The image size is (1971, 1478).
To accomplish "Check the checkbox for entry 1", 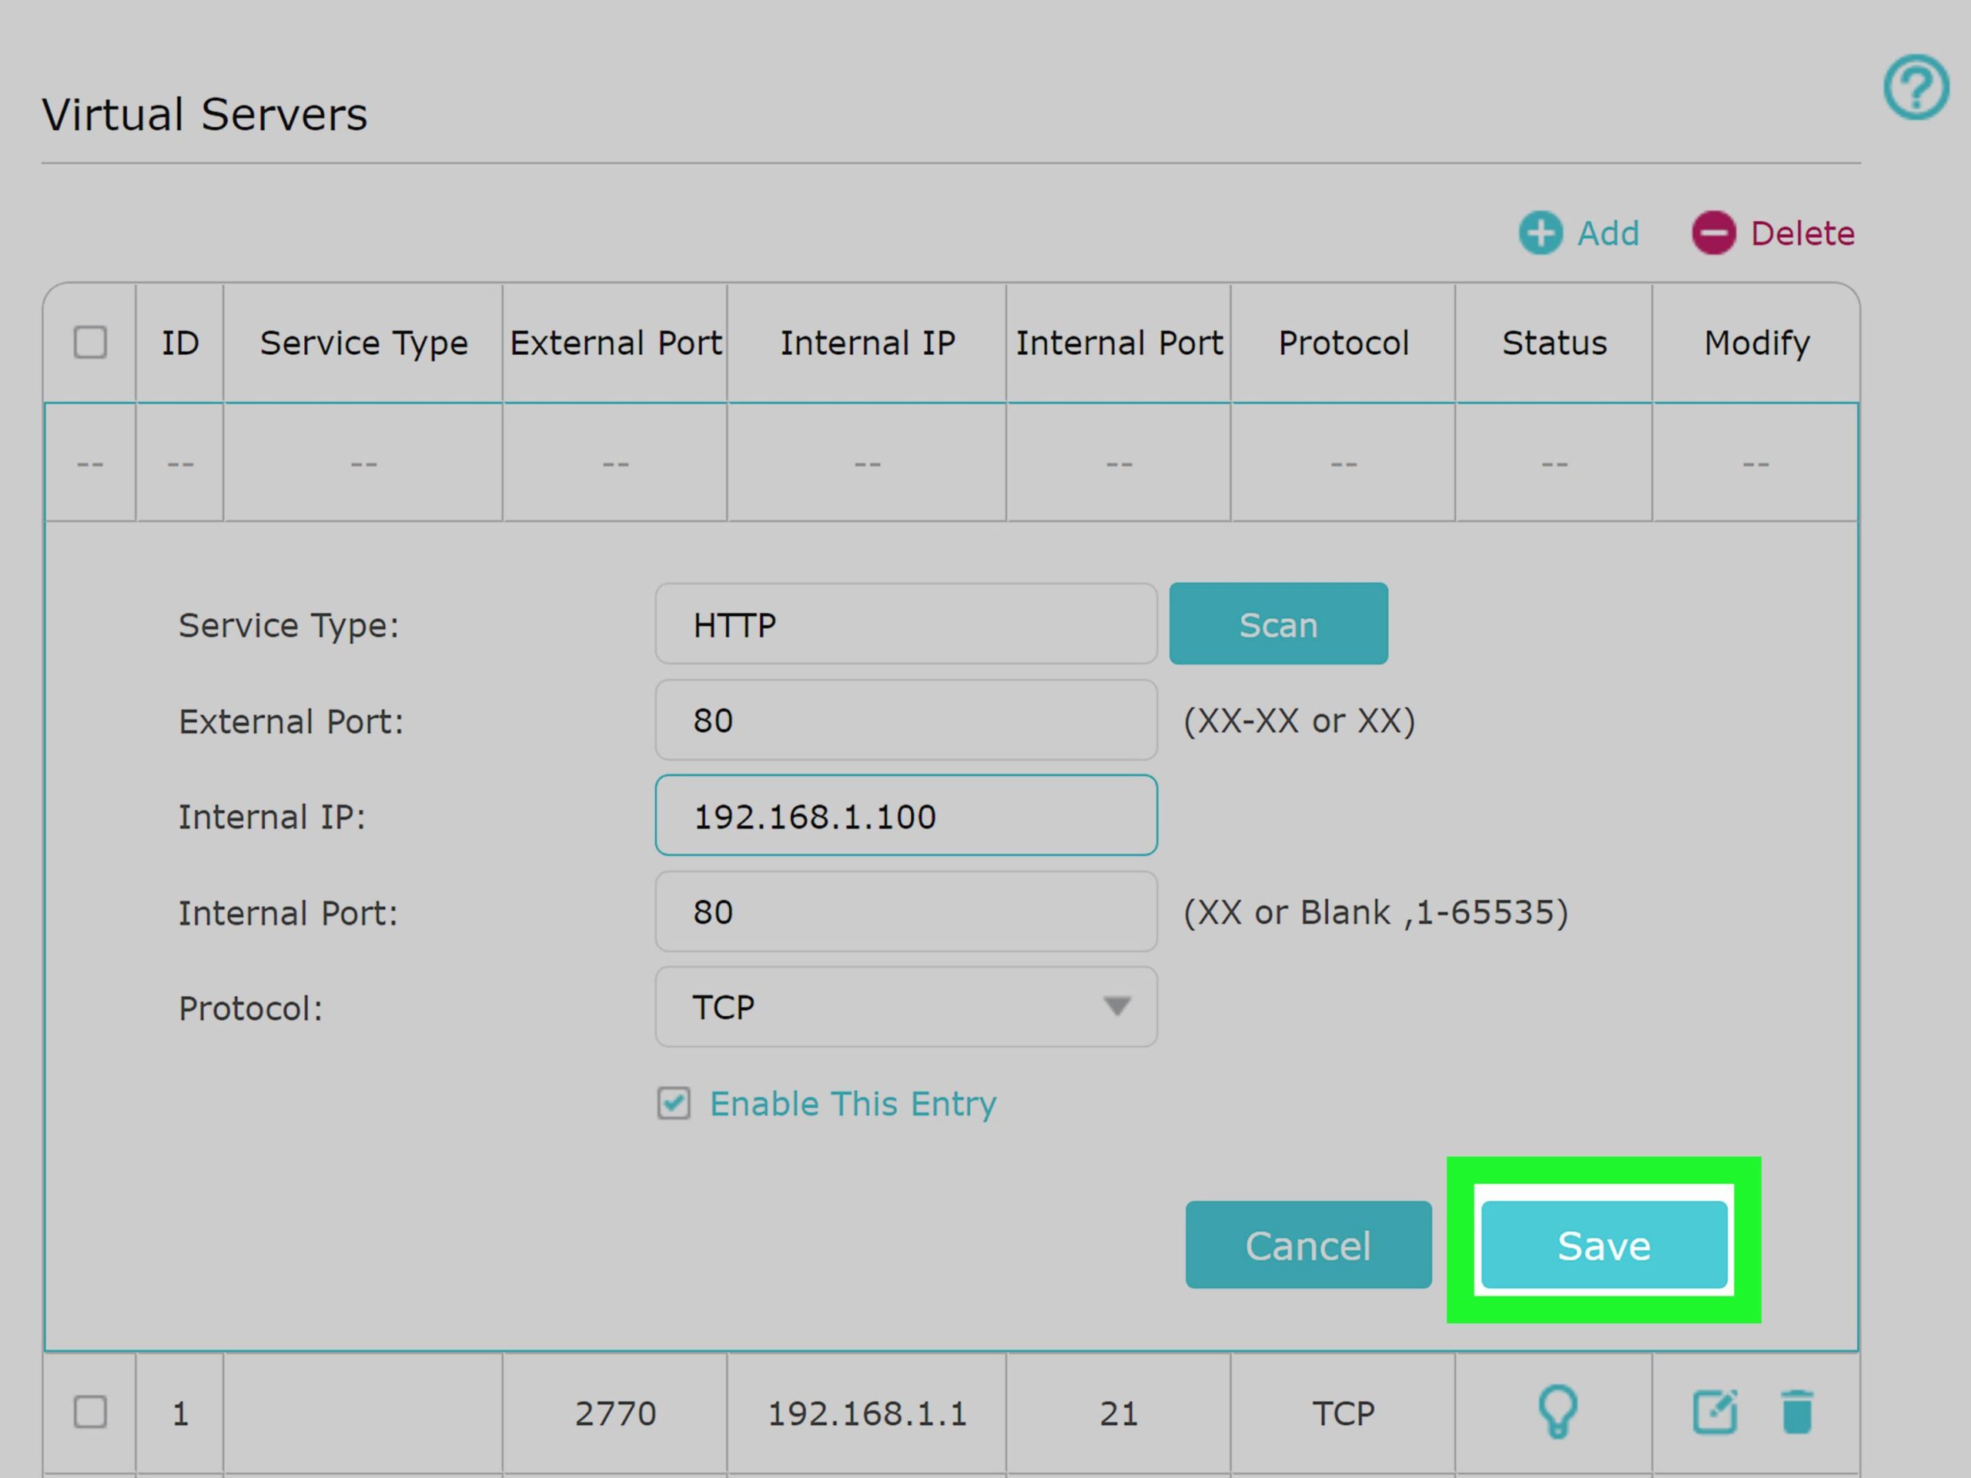I will 90,1412.
